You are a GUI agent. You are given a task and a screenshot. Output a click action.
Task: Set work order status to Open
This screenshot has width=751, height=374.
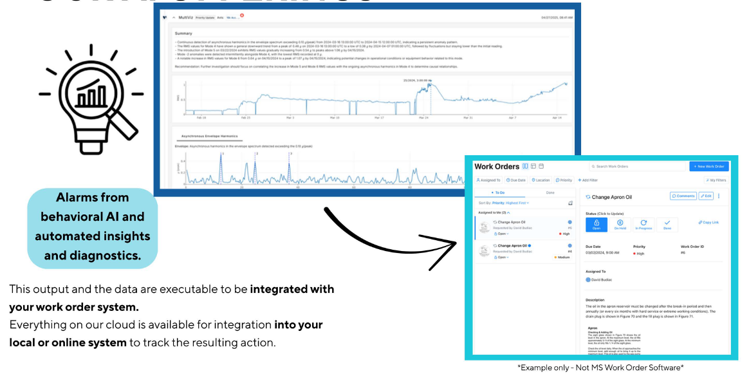[x=595, y=224]
